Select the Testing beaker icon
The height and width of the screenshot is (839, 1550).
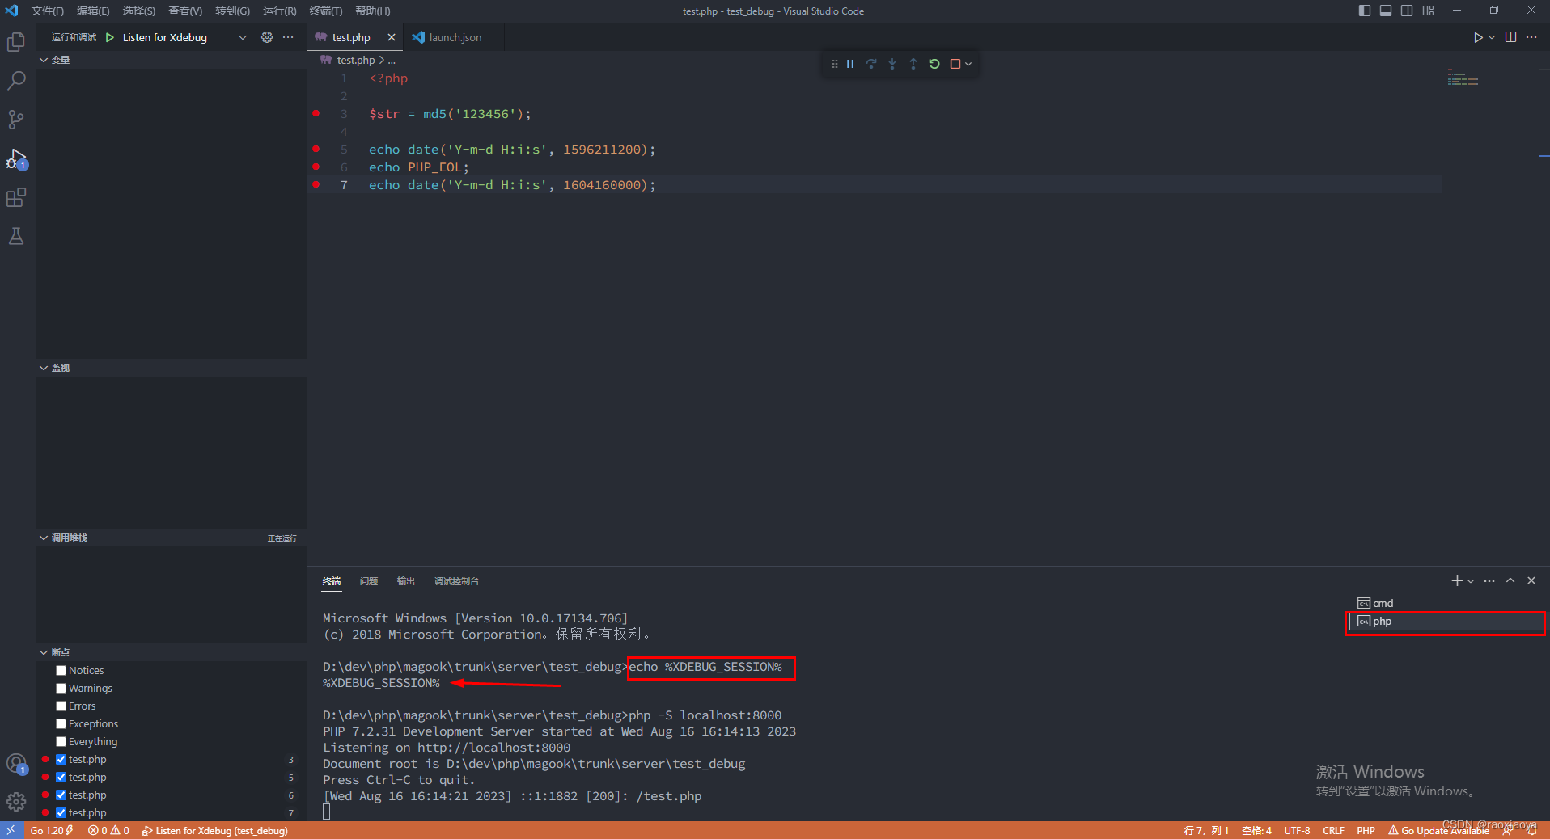click(16, 235)
